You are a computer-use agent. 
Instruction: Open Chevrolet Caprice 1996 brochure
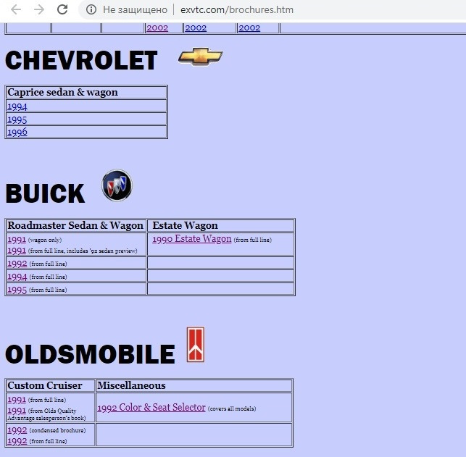pos(17,132)
